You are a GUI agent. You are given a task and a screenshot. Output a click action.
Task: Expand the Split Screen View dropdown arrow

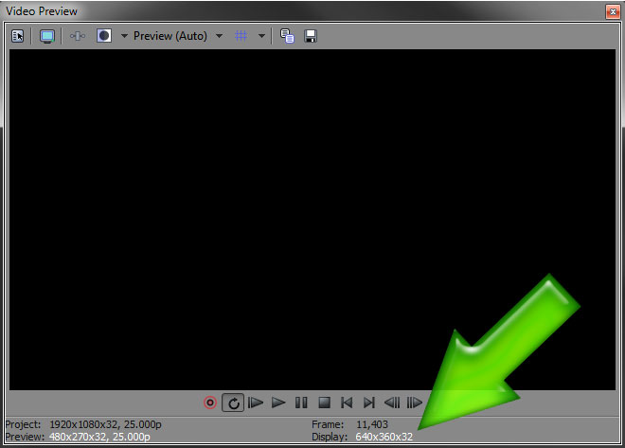click(123, 36)
